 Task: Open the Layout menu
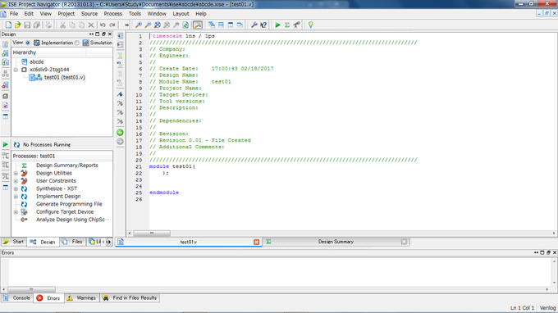(x=181, y=13)
